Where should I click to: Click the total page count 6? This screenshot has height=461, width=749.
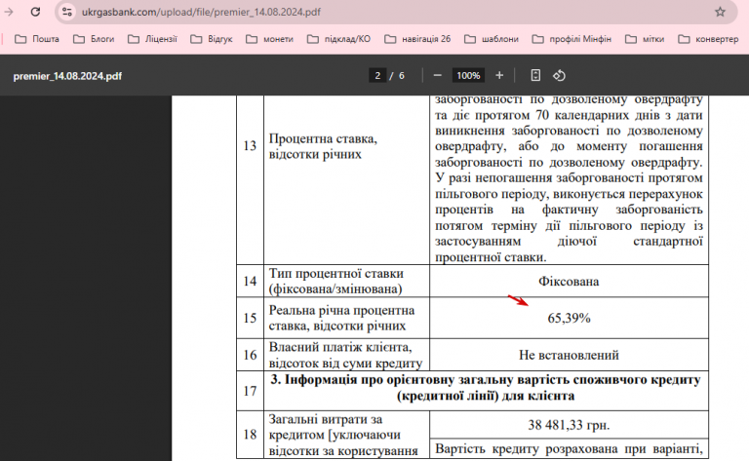[x=401, y=75]
